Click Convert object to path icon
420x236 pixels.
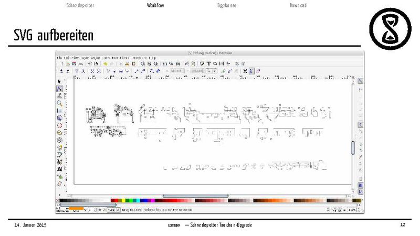tap(152, 71)
